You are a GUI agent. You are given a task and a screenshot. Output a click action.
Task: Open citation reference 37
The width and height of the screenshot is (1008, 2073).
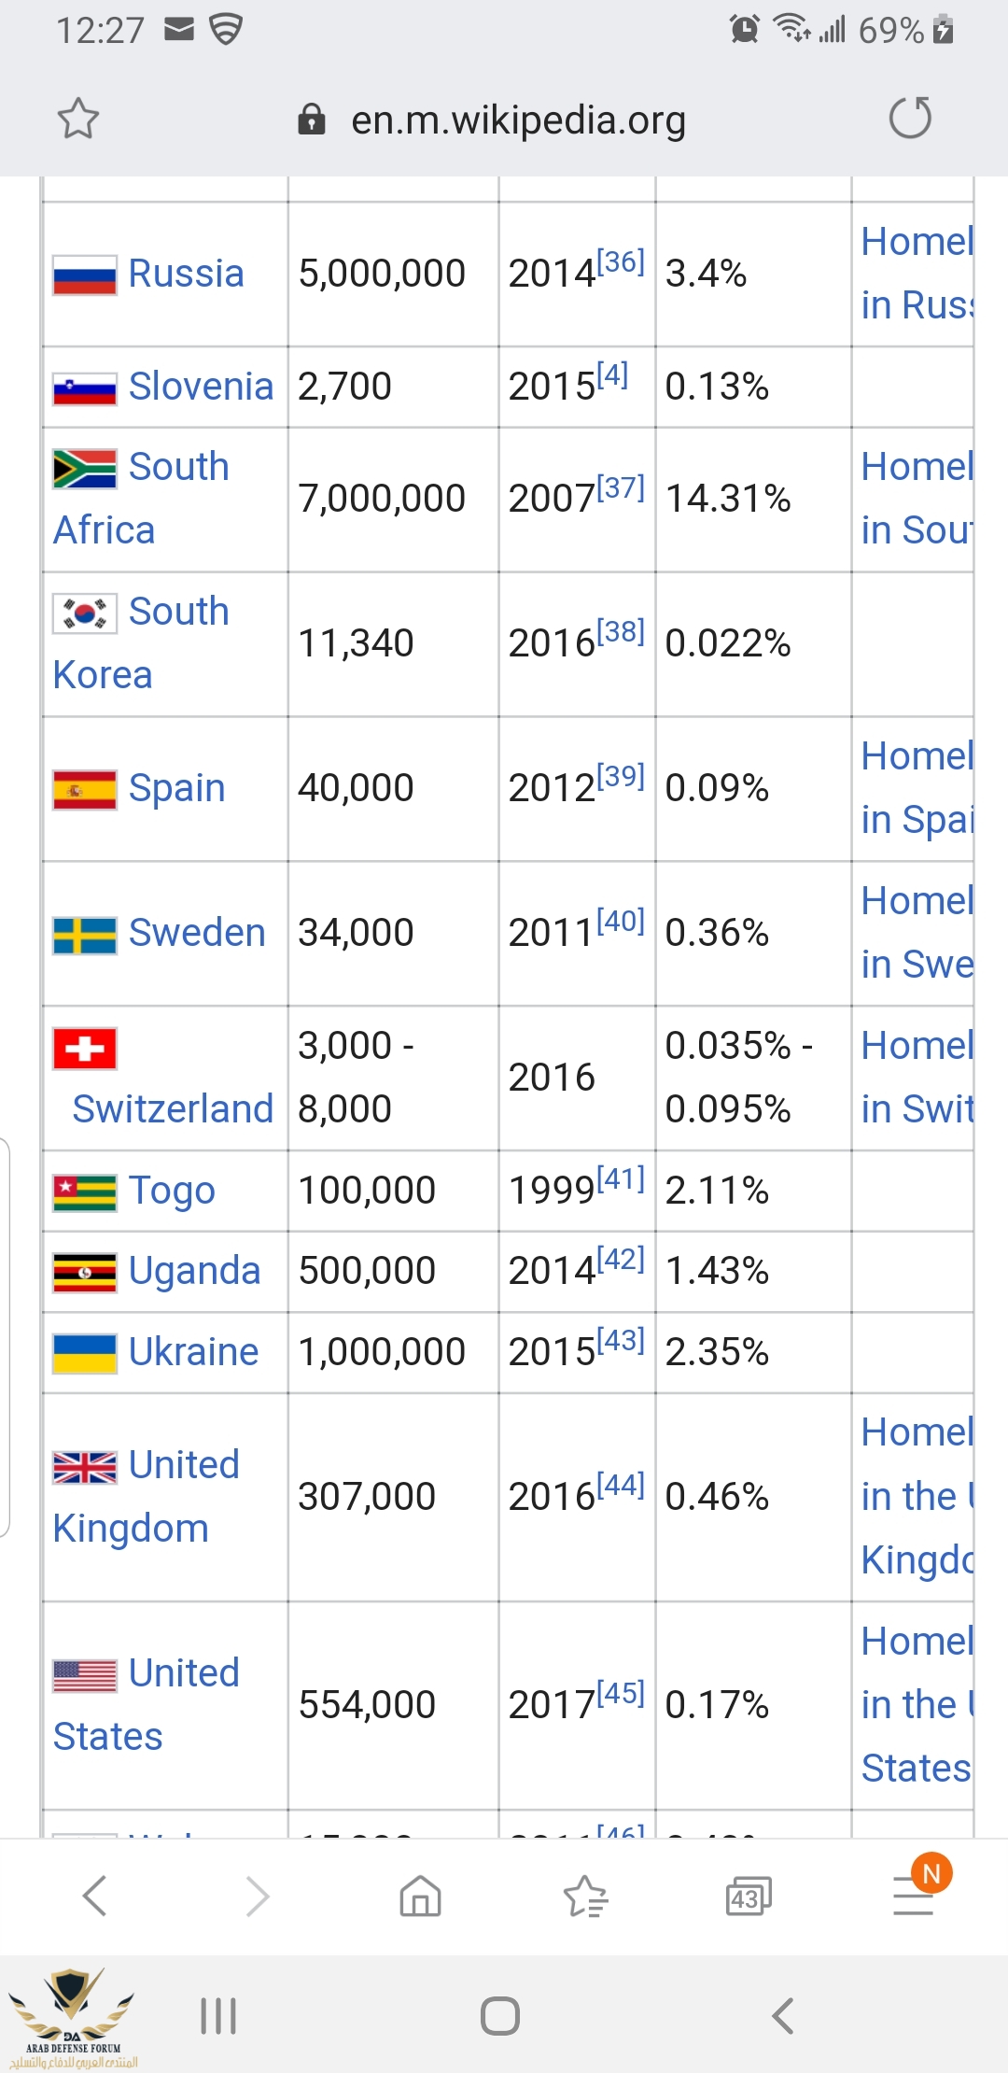click(621, 487)
